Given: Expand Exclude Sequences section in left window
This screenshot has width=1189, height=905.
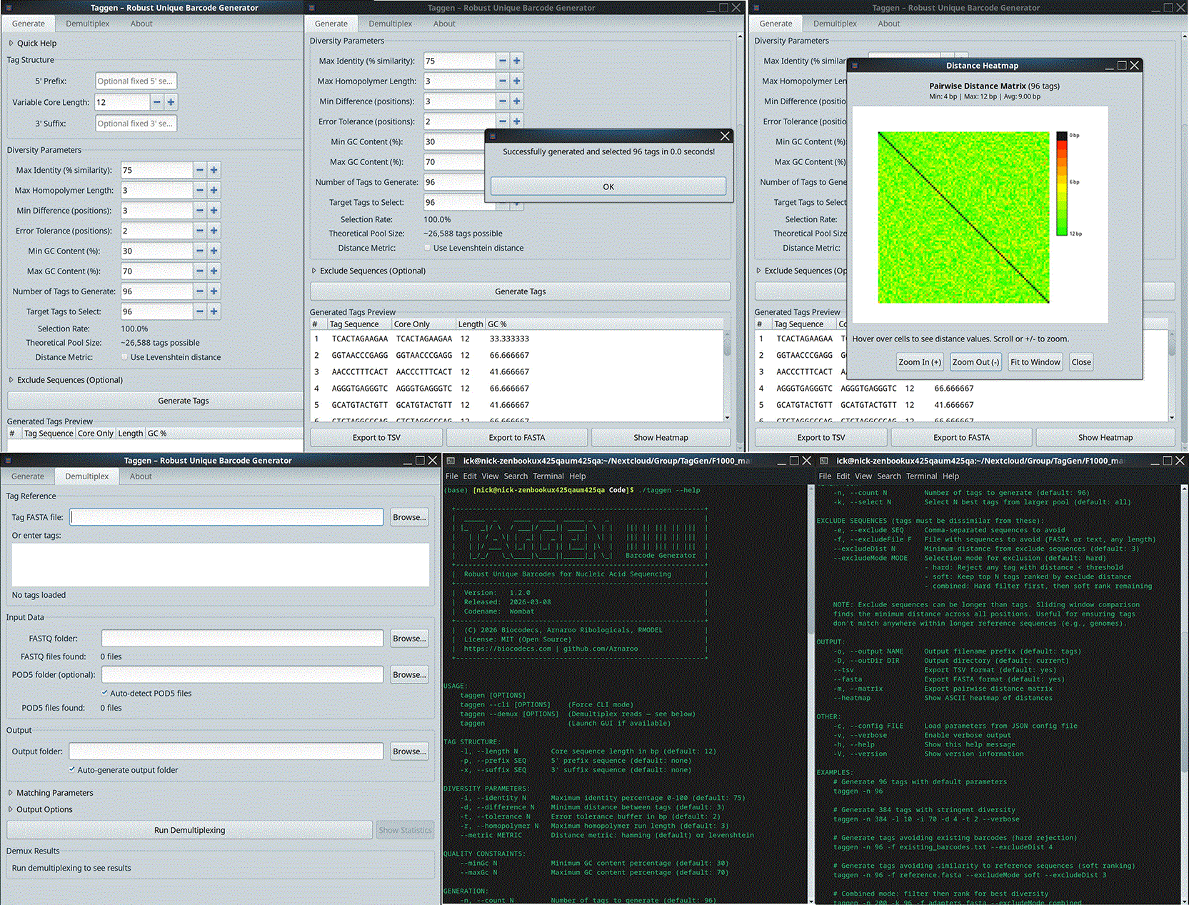Looking at the screenshot, I should point(66,380).
